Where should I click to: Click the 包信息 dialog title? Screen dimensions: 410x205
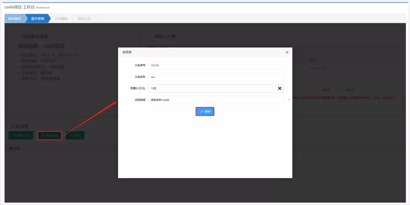coord(127,52)
